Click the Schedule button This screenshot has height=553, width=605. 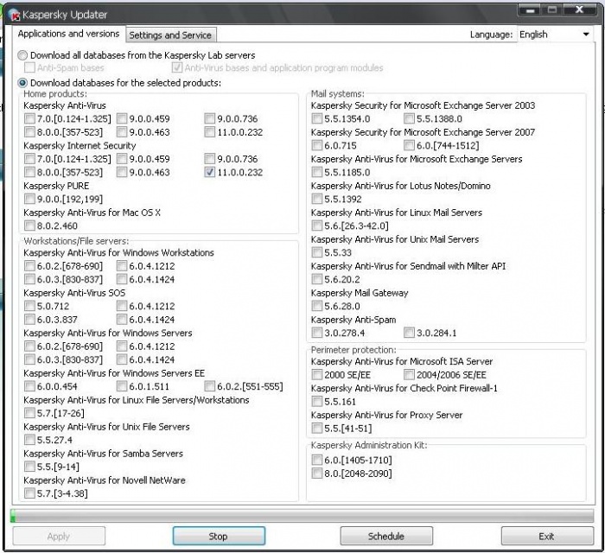385,536
